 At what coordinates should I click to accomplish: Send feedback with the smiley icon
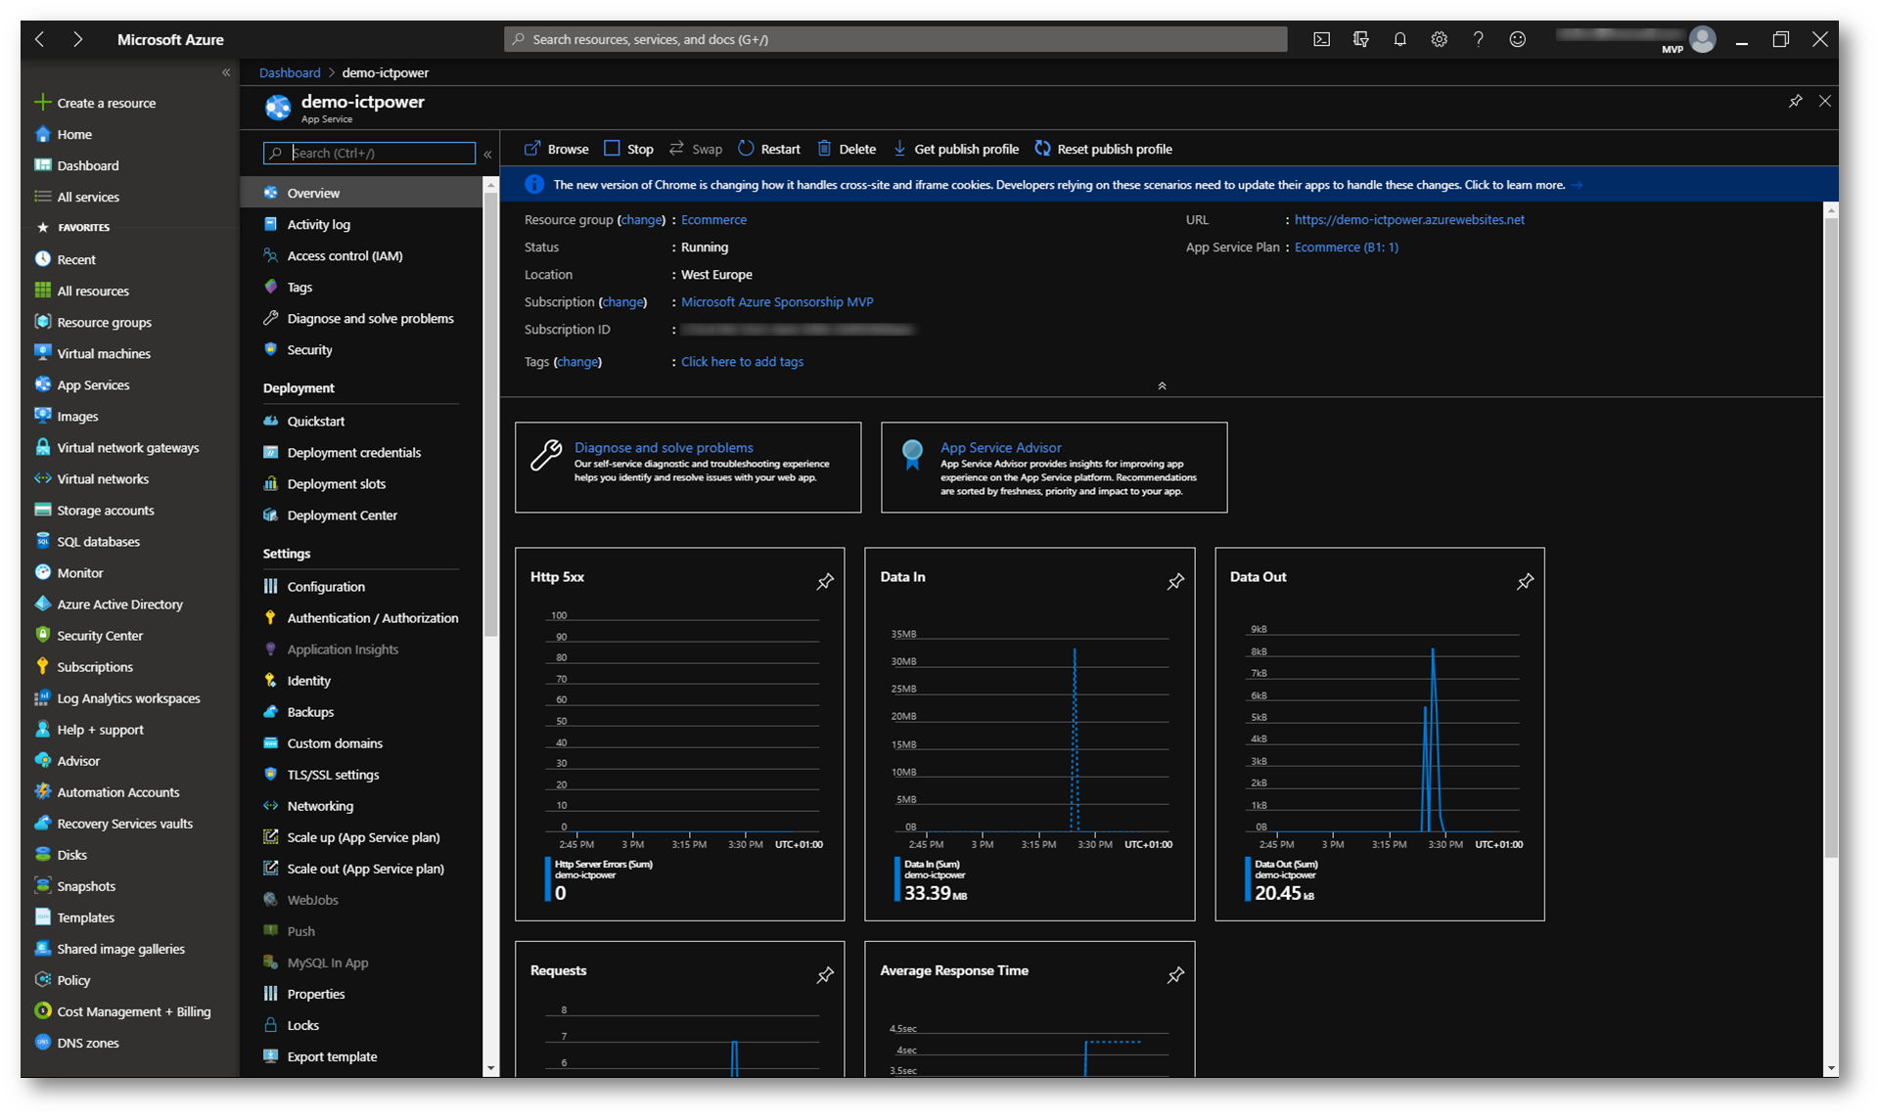point(1517,39)
